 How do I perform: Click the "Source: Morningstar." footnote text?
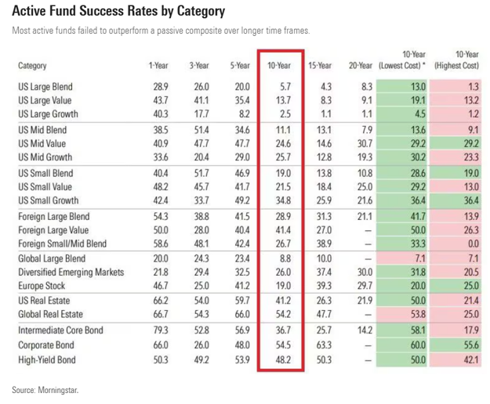[45, 389]
